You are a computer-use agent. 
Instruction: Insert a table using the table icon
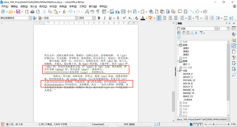coord(104,12)
